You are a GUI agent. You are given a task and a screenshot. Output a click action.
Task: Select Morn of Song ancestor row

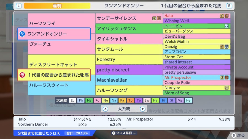click(x=197, y=93)
